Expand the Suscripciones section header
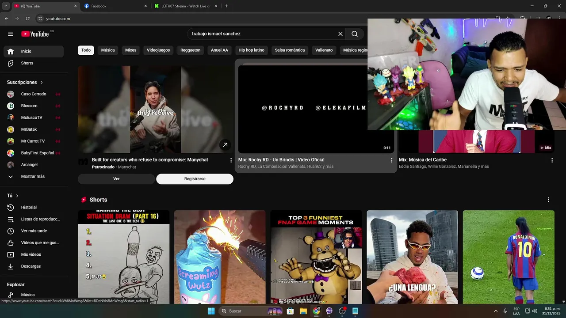This screenshot has width=566, height=318. [x=25, y=82]
